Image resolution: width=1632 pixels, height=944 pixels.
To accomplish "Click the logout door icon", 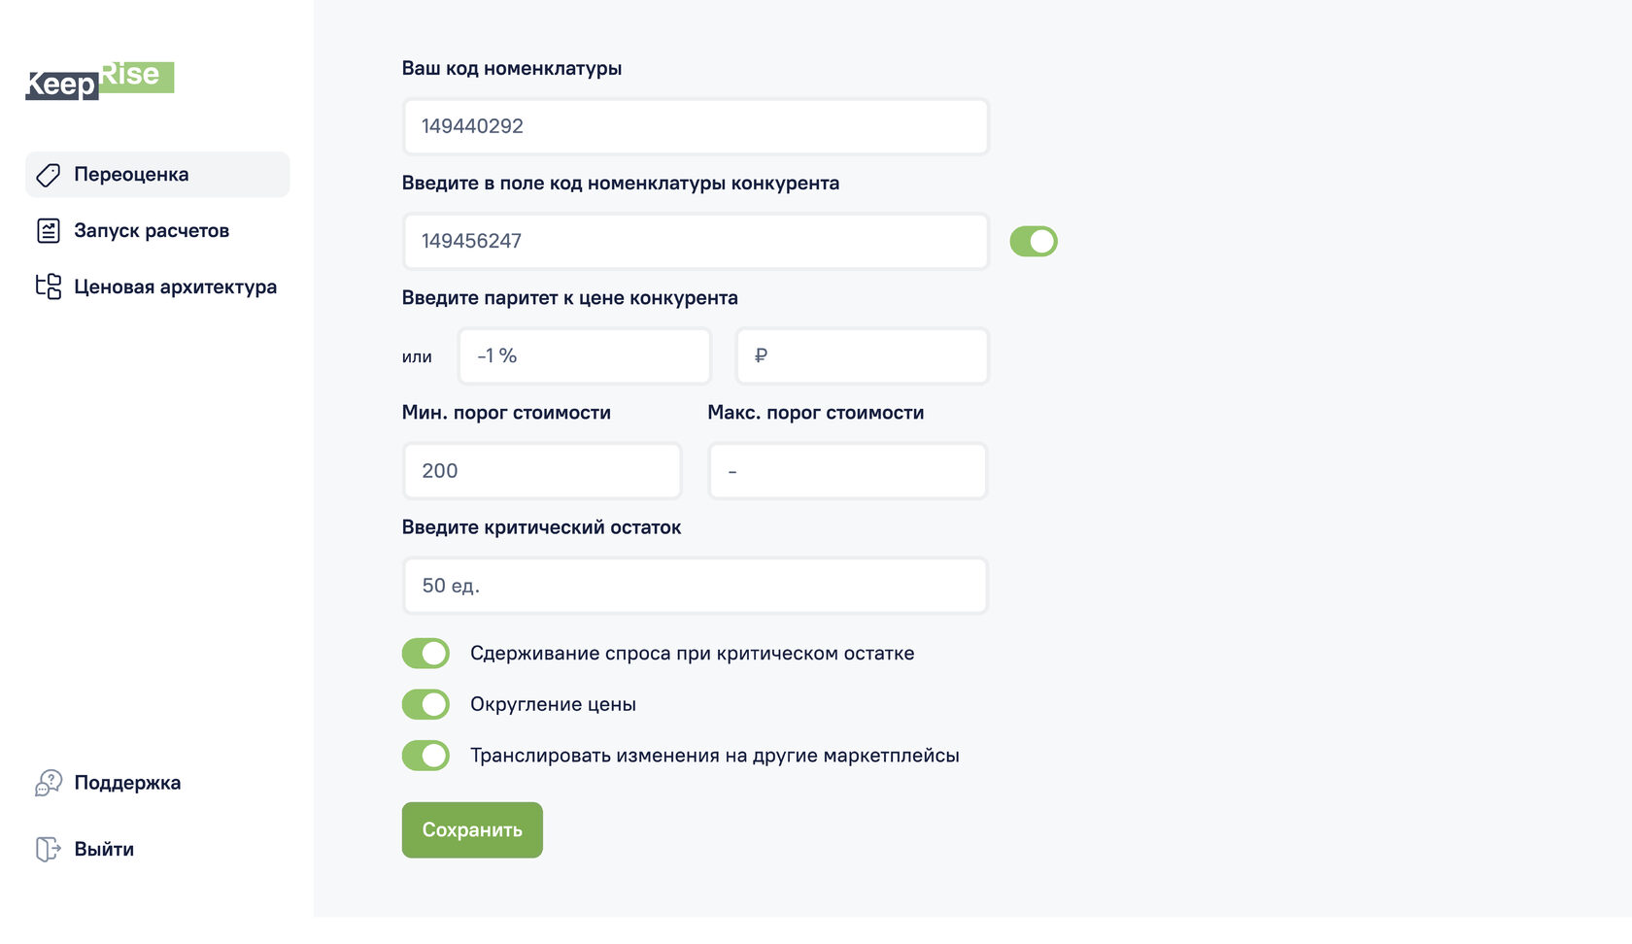I will [x=48, y=849].
